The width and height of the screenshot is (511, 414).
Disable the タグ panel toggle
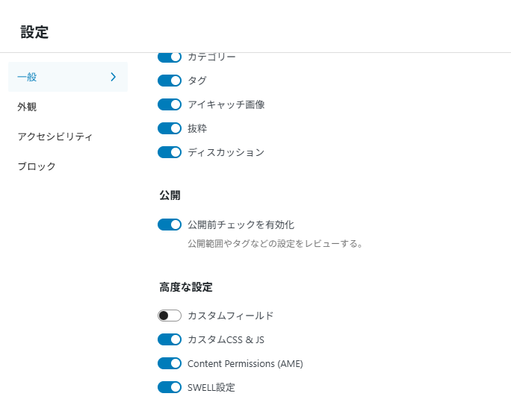[170, 81]
